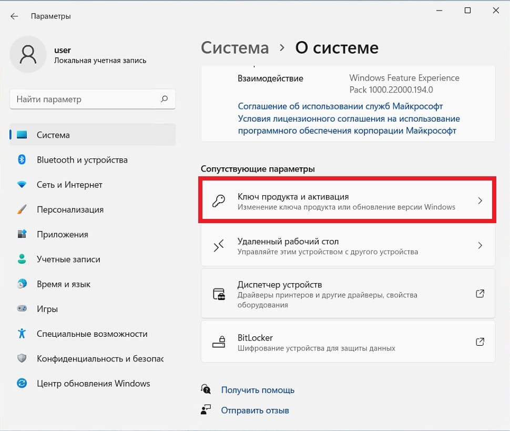Go to Сеть и Интернет
510x431 pixels.
(93, 185)
